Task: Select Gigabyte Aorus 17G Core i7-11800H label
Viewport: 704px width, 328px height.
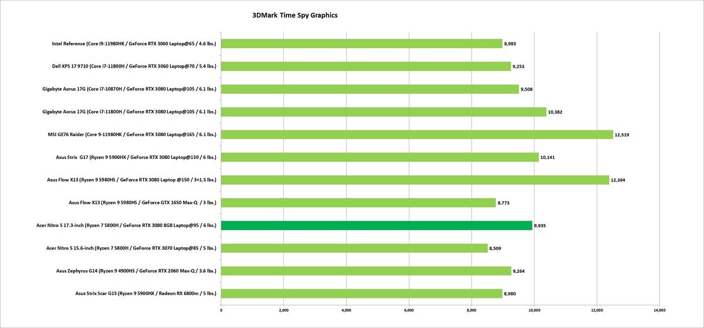Action: point(130,112)
